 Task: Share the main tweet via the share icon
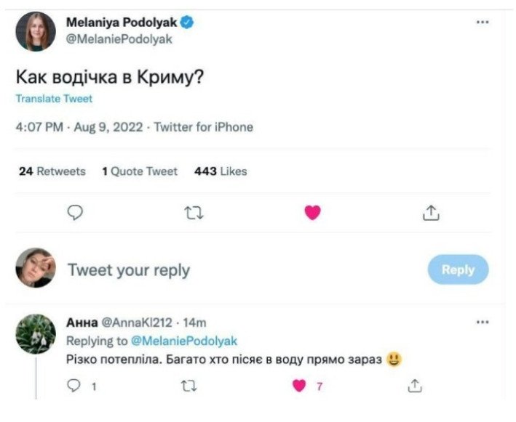pos(431,213)
